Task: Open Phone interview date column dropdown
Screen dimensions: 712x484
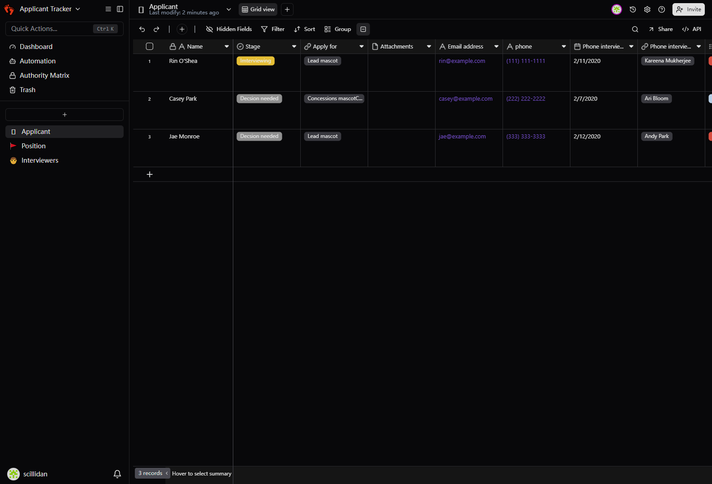Action: (x=631, y=46)
